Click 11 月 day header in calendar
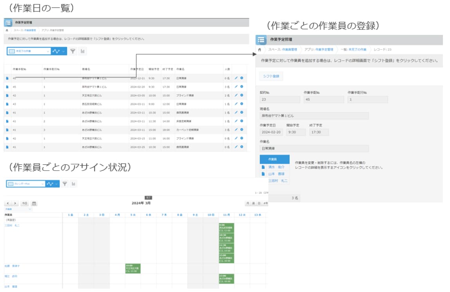Viewport: 450px width, 292px height. (227, 215)
